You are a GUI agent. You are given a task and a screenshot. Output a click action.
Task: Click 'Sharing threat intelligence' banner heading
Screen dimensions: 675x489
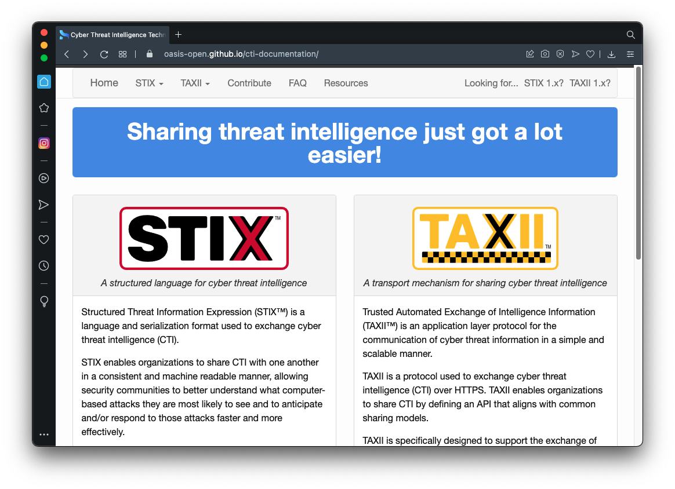pos(345,143)
